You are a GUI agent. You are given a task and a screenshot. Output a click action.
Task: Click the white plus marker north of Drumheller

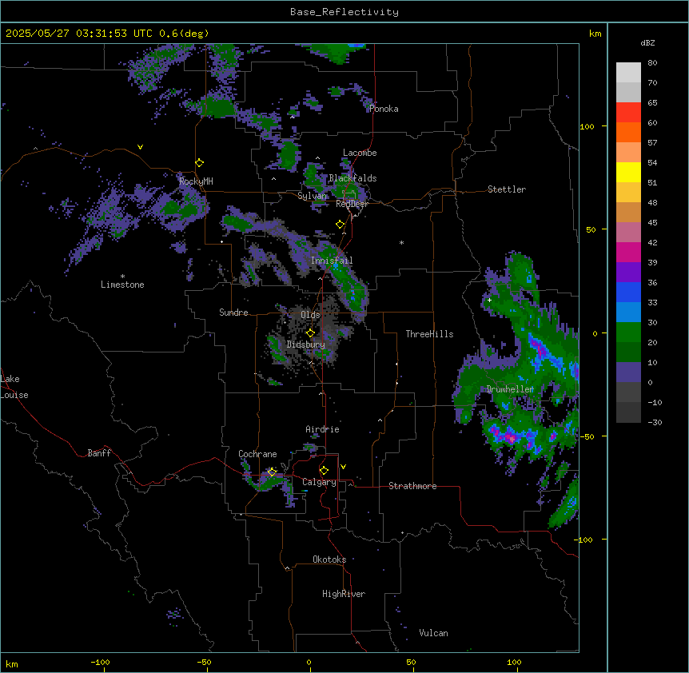pos(489,300)
